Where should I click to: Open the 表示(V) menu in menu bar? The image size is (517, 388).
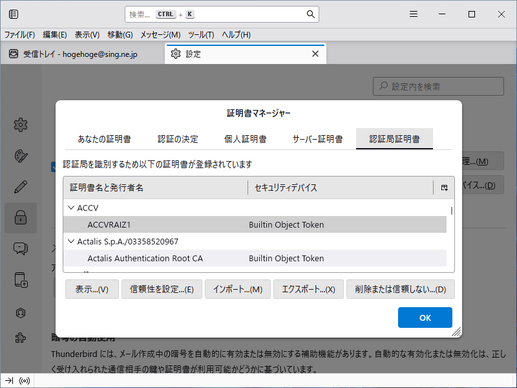click(87, 35)
